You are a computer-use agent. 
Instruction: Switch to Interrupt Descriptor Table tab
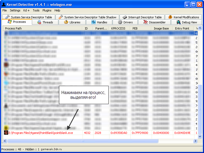142,17
